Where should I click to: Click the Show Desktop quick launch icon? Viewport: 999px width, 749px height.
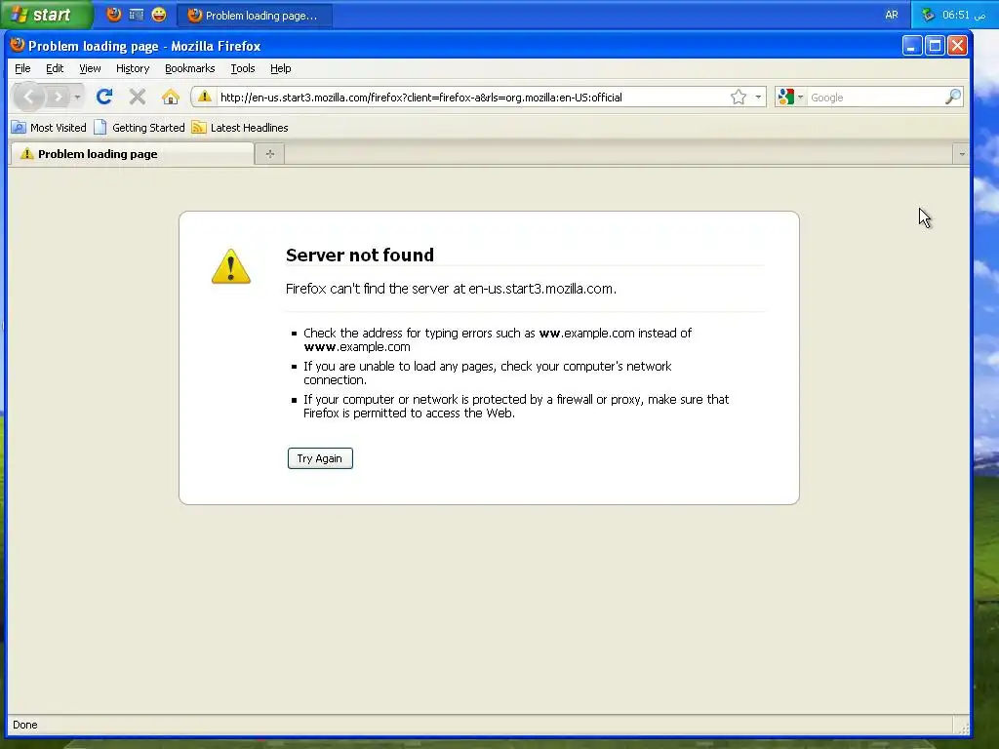tap(137, 14)
